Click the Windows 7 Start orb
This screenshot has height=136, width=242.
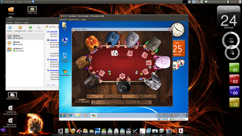point(63,115)
